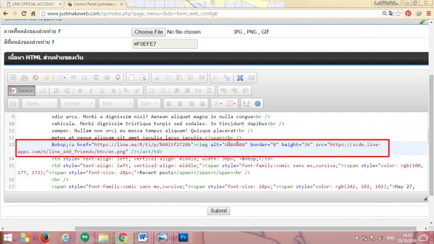Click the blue About info icon
This screenshot has width=434, height=244.
(x=257, y=103)
